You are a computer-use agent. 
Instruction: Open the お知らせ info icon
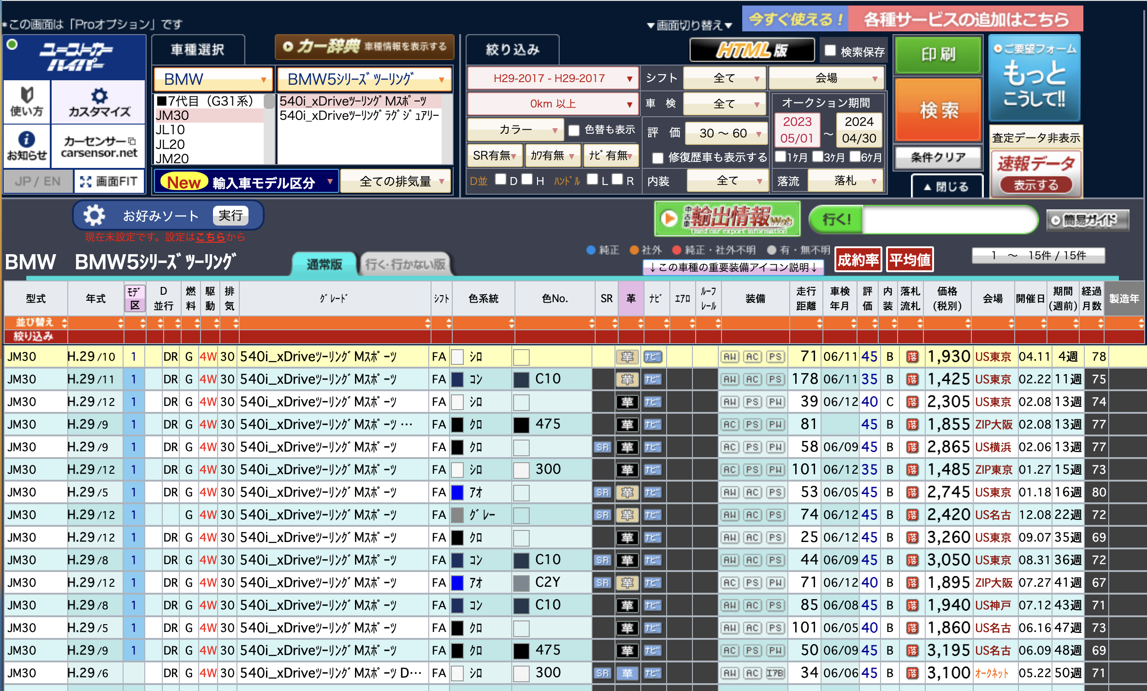(27, 146)
